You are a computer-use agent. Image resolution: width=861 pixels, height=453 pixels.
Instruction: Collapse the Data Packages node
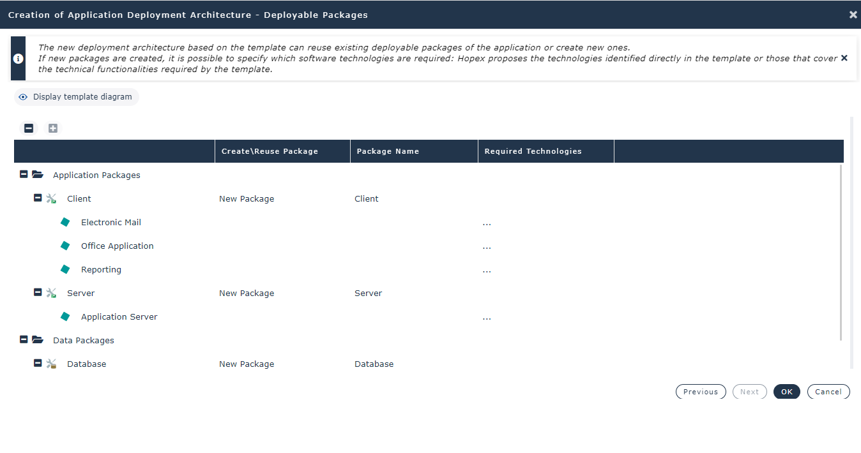24,340
